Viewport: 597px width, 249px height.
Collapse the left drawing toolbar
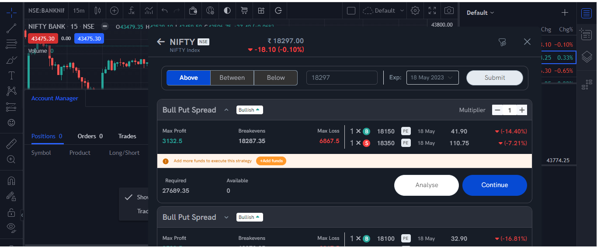coord(22,215)
